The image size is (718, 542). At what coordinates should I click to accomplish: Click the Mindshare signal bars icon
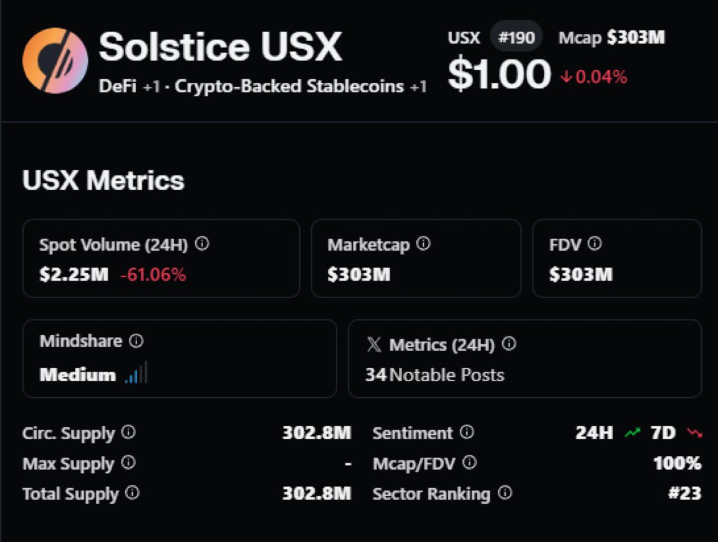136,374
